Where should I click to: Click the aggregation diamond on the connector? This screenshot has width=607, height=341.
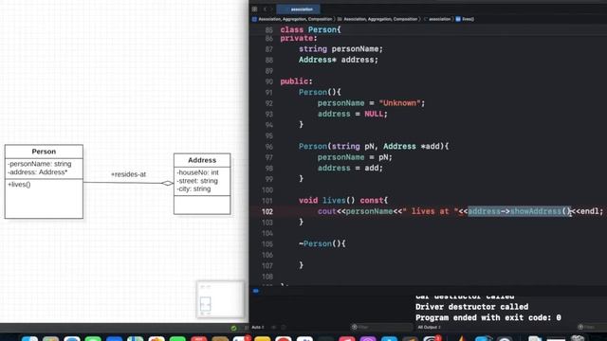(x=167, y=183)
